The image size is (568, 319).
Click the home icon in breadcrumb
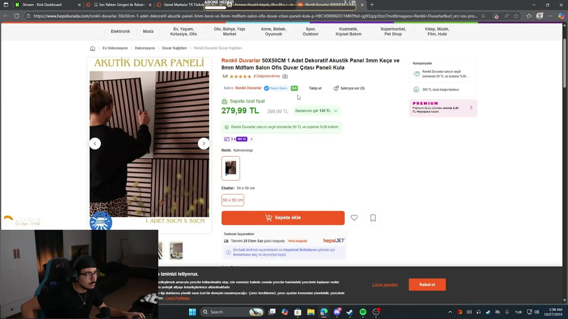click(92, 48)
